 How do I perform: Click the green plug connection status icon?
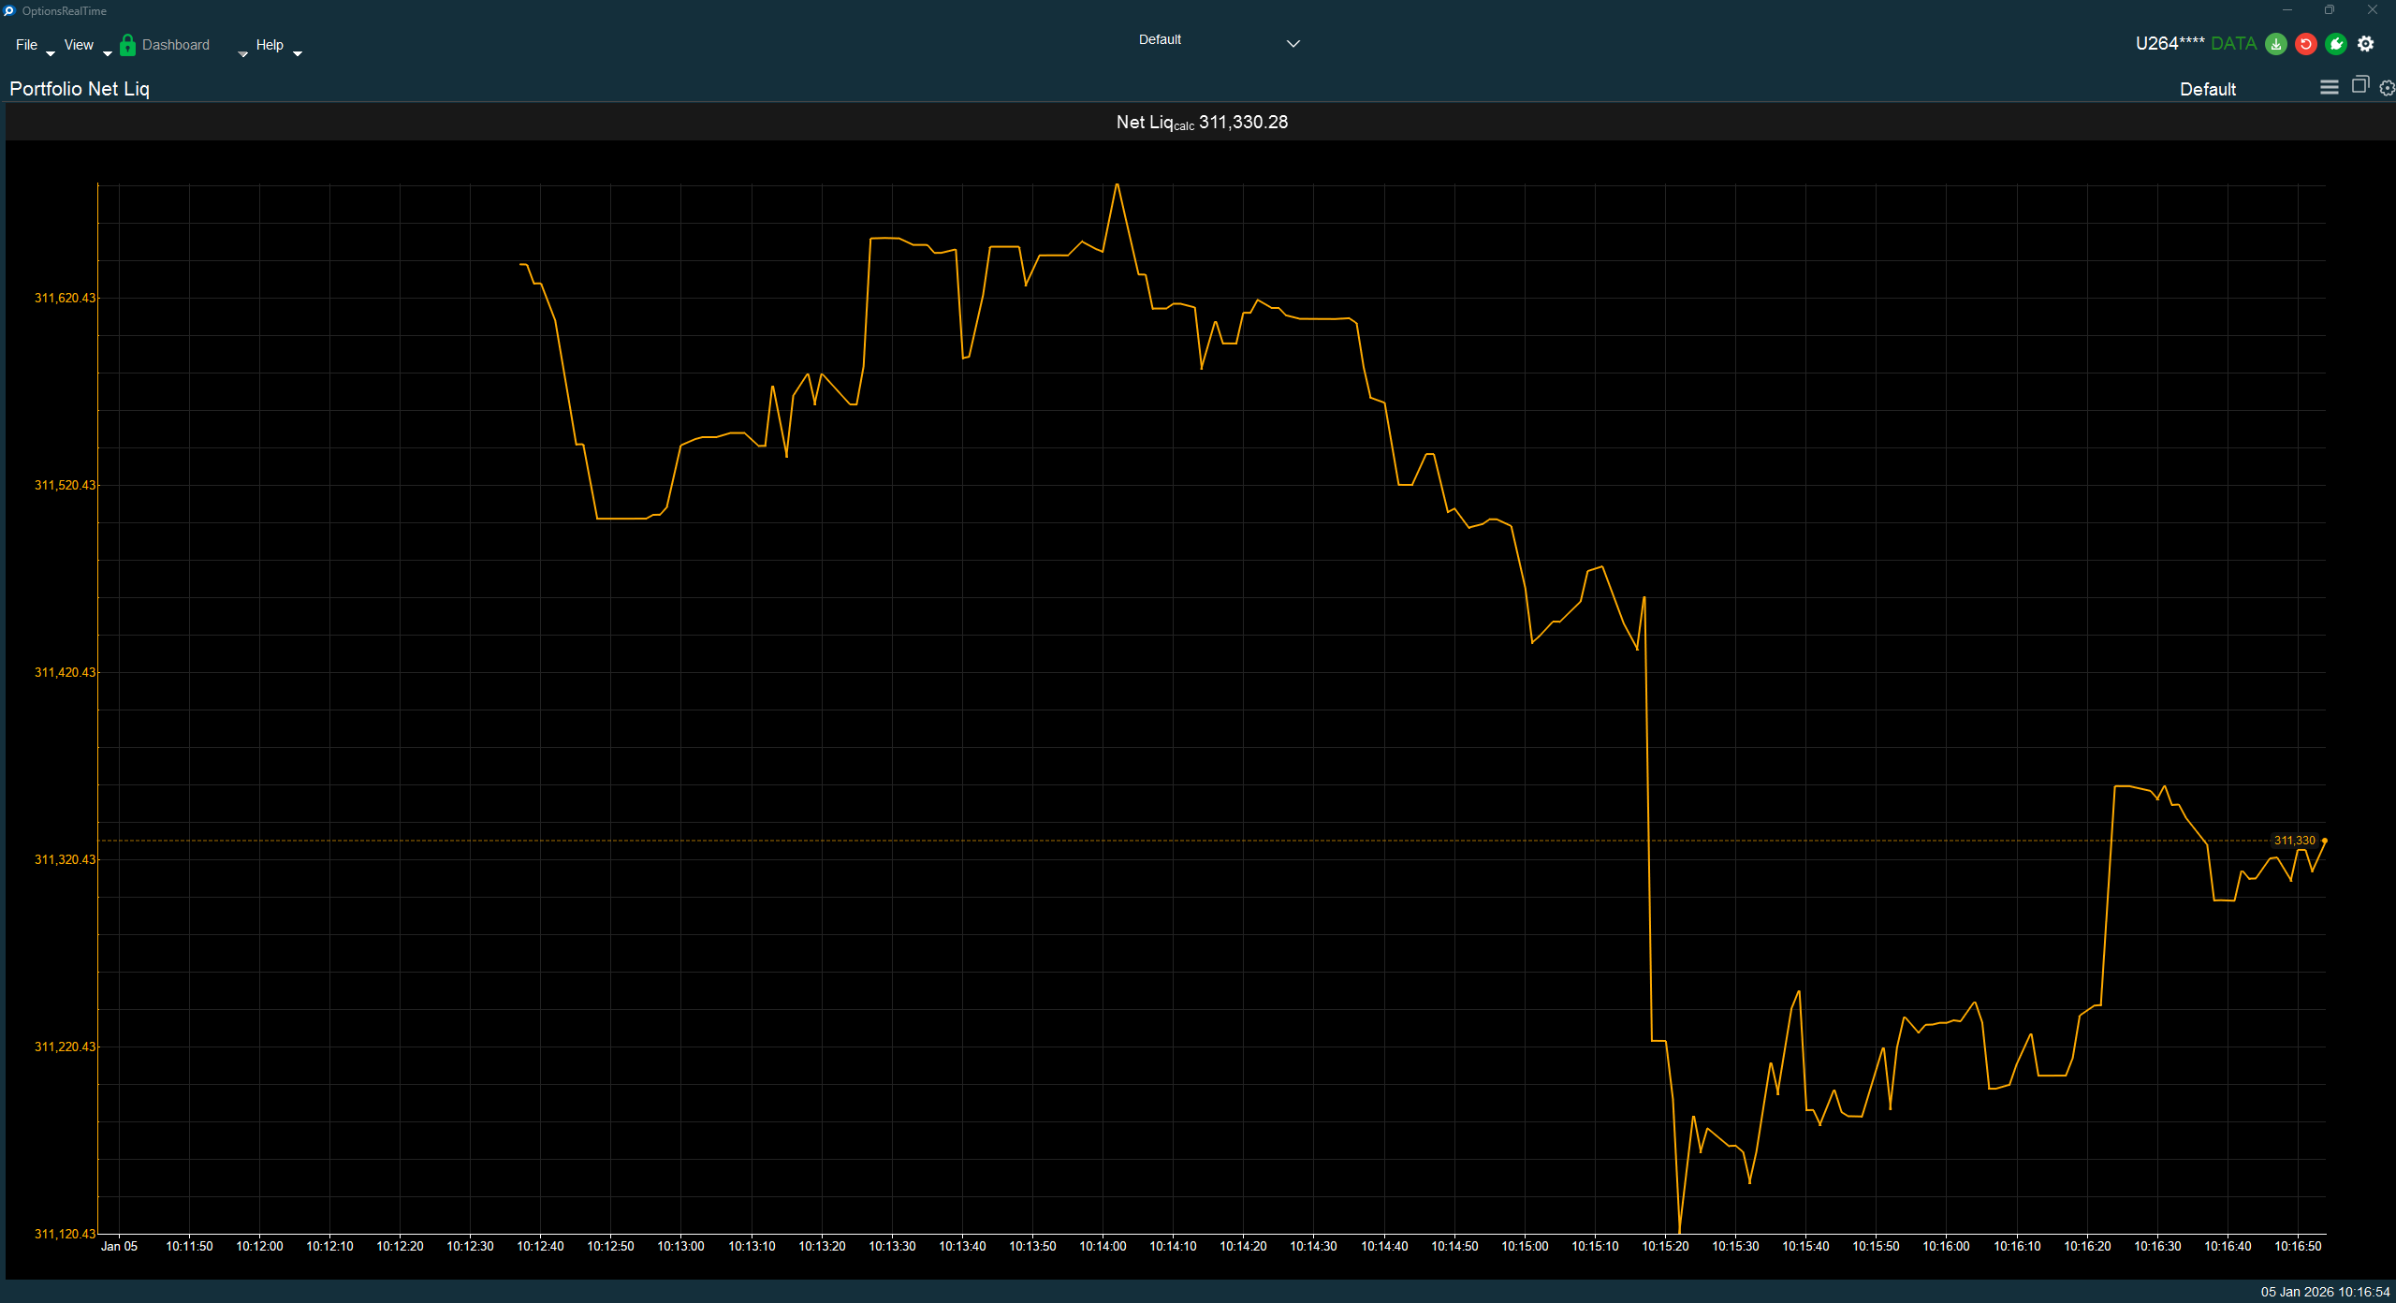coord(2335,44)
